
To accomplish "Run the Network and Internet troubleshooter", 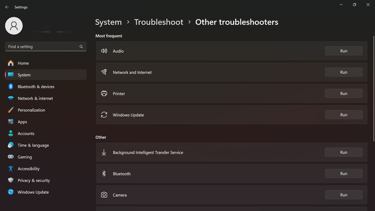I will 343,72.
